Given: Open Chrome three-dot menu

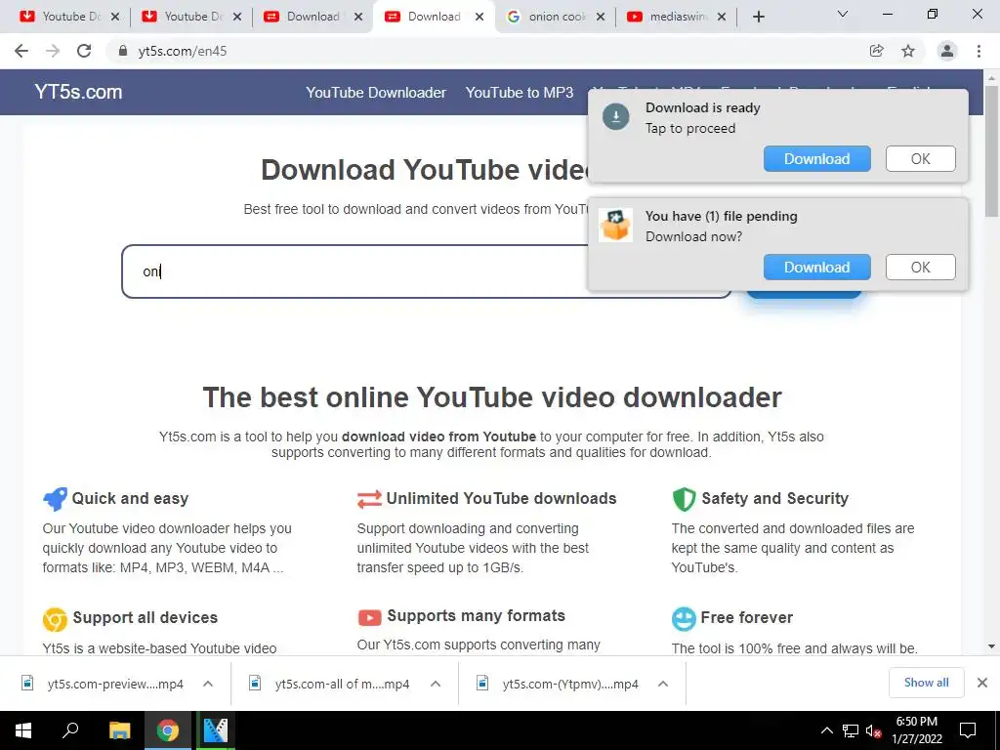Looking at the screenshot, I should (x=979, y=51).
